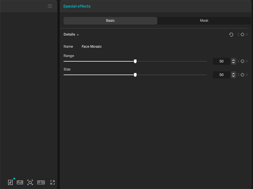
Task: Go to previous Size keyframe
Action: [x=238, y=75]
